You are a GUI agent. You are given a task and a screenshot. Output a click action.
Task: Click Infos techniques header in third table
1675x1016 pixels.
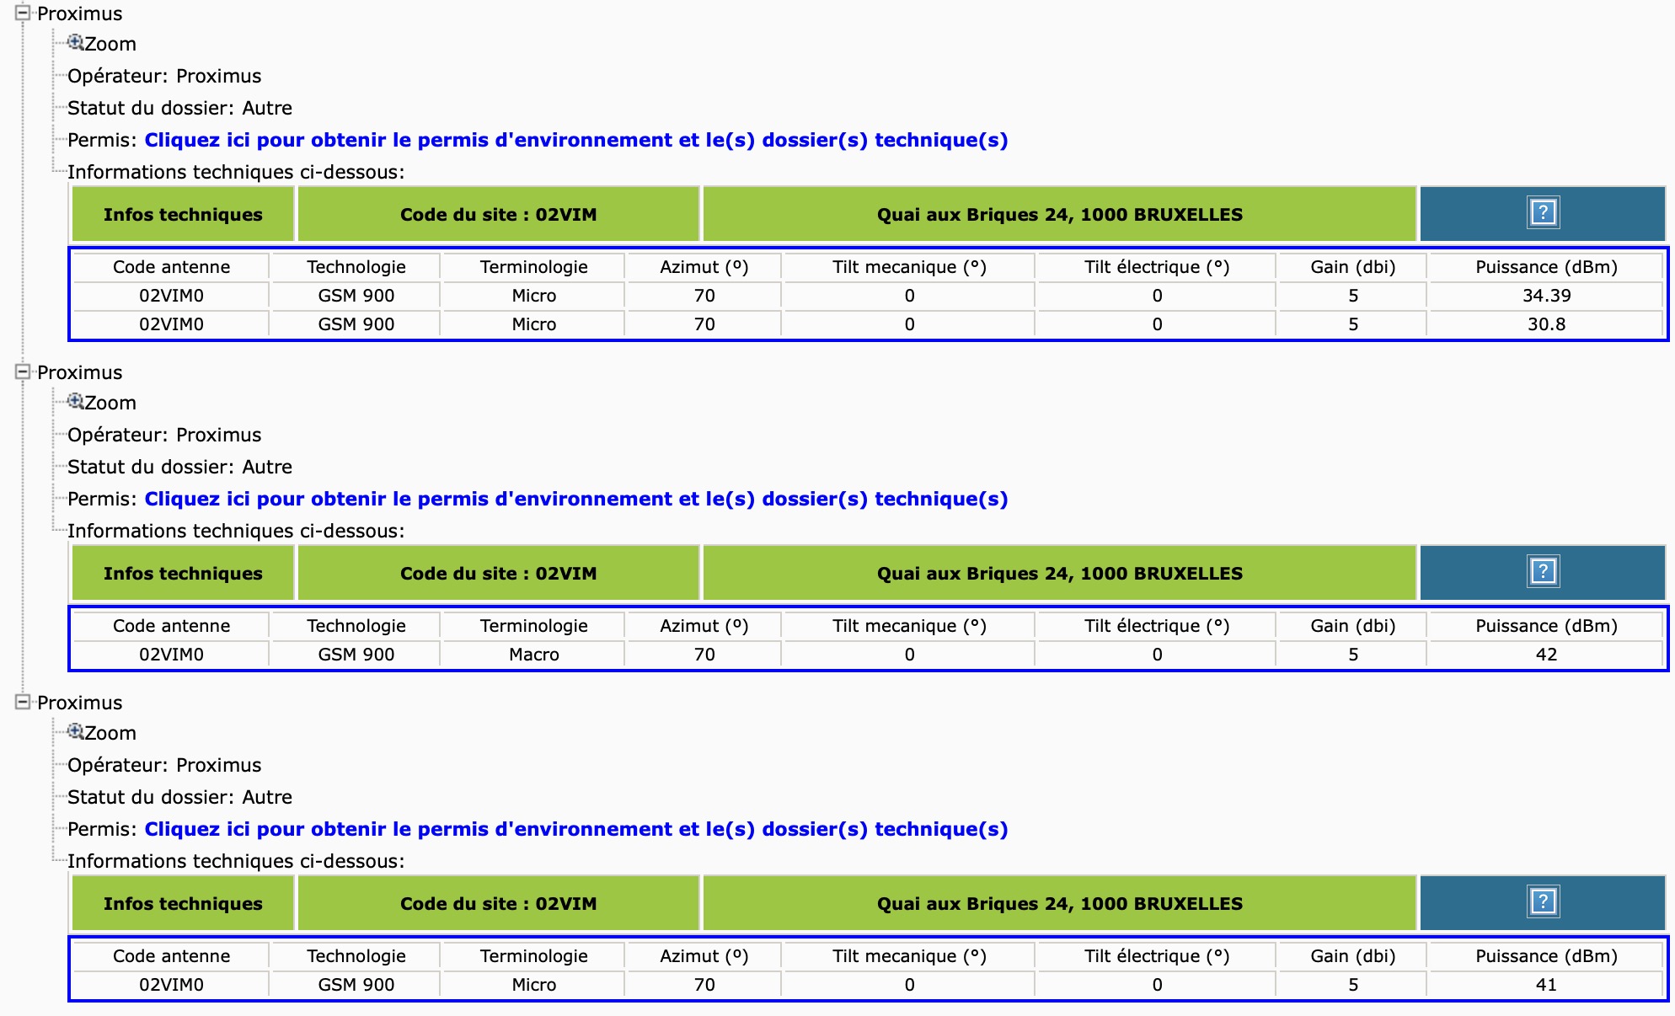point(183,903)
